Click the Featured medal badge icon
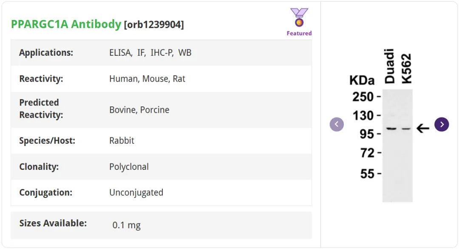 click(299, 17)
